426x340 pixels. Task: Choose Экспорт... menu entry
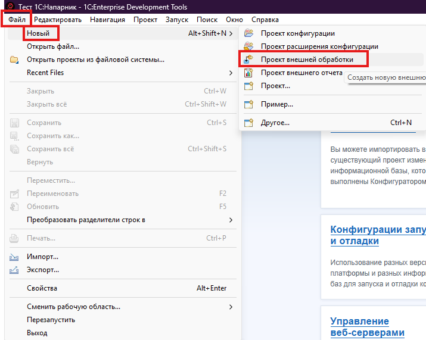tap(122, 270)
